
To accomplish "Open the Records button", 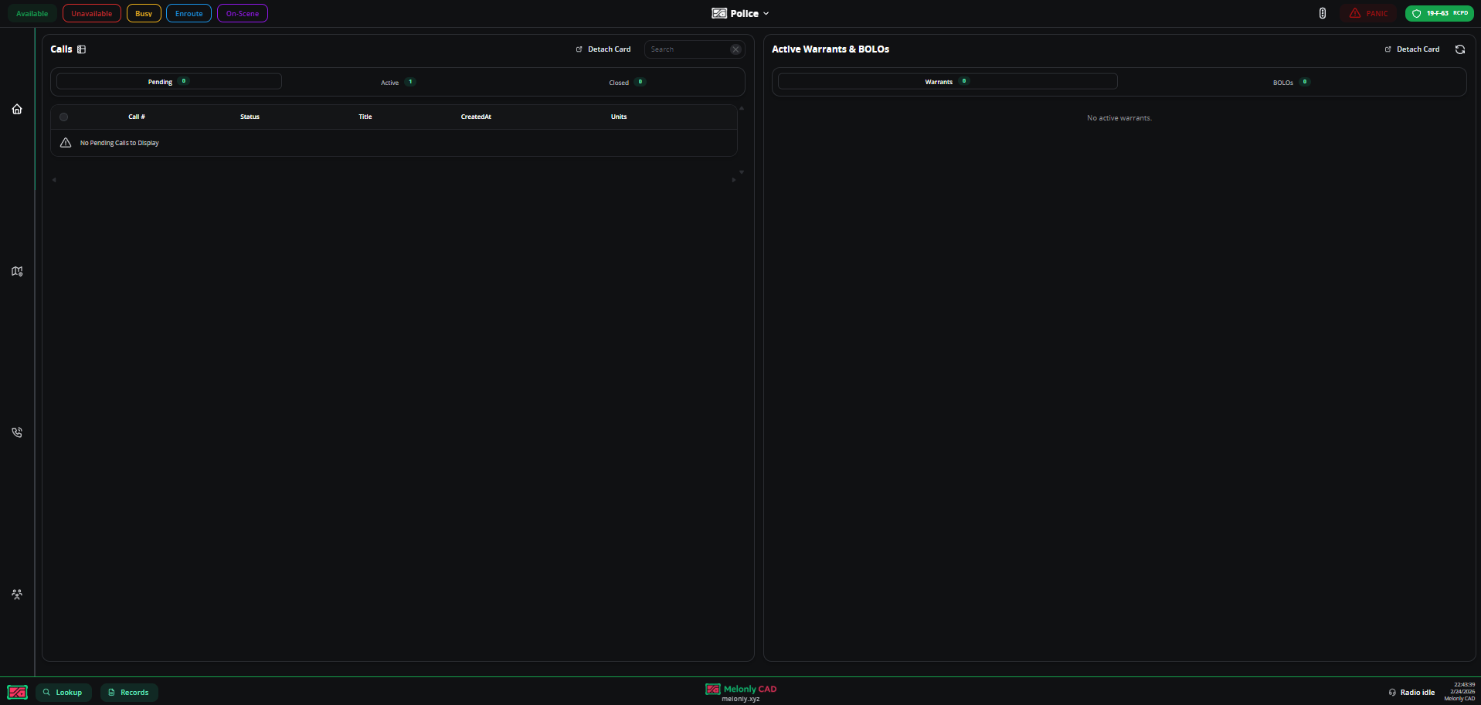I will [129, 693].
